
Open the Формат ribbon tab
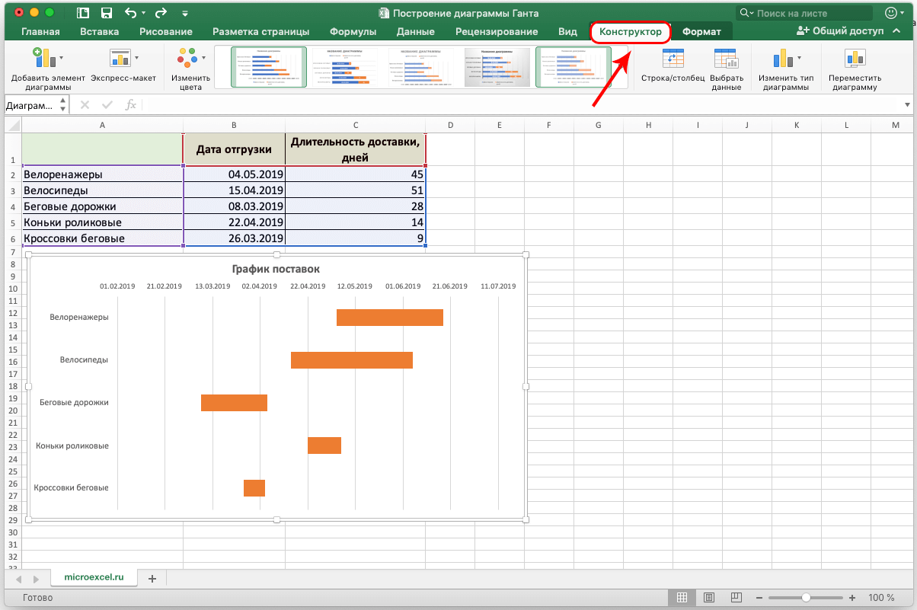click(701, 32)
